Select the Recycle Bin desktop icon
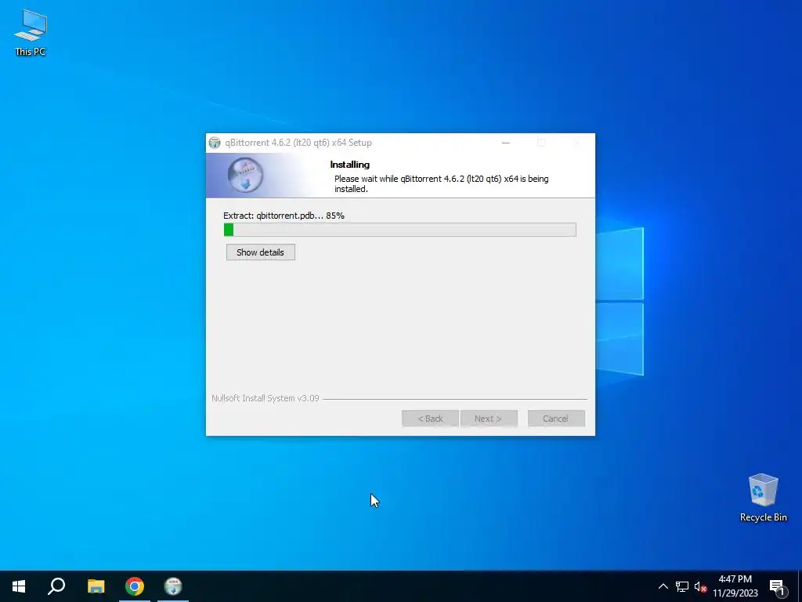802x602 pixels. [763, 498]
